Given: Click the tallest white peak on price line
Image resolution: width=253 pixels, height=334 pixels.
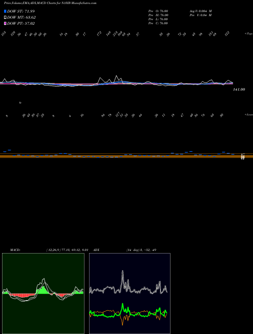Looking at the screenshot, I should [x=116, y=76].
